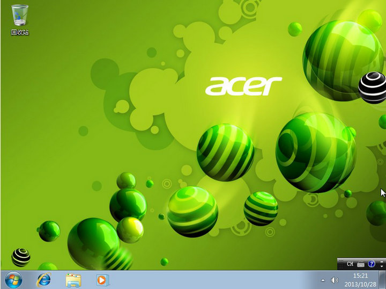Select the 回收站 Recycle Bin desktop icon
The width and height of the screenshot is (386, 289).
[x=20, y=20]
